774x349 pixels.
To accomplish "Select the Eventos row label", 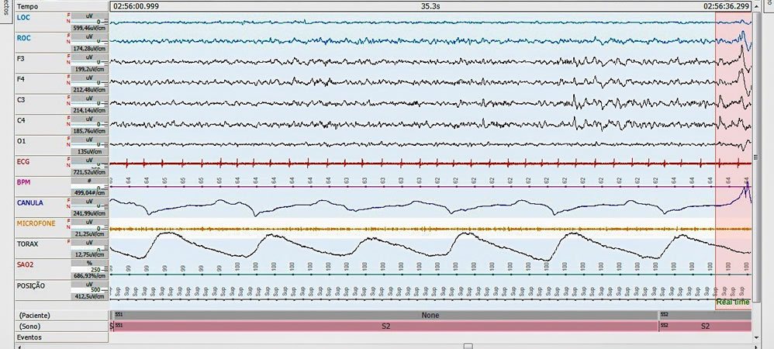I will coord(31,337).
